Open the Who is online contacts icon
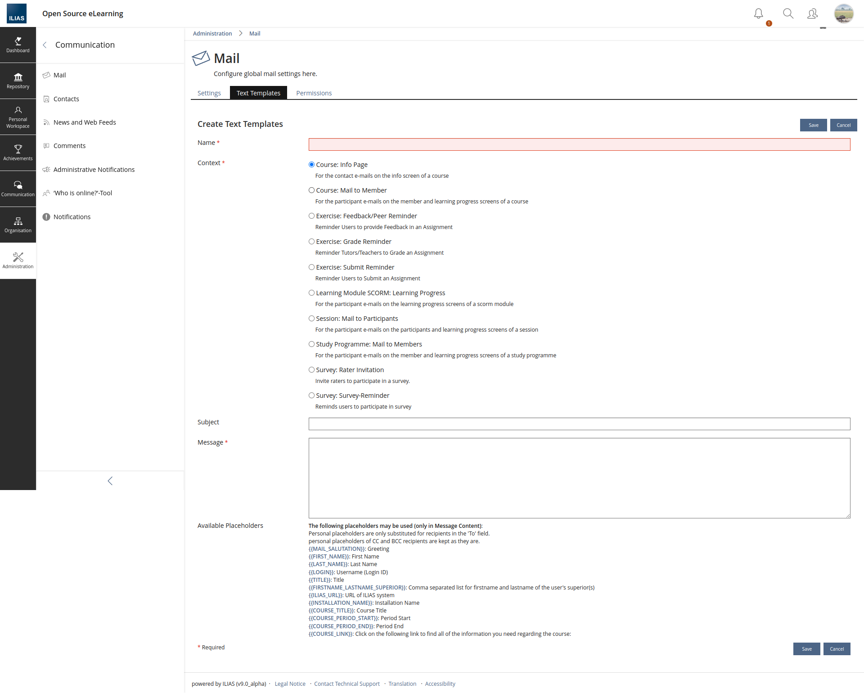Image resolution: width=864 pixels, height=693 pixels. click(812, 14)
